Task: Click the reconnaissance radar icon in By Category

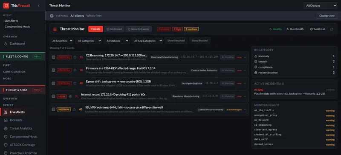Action: click(x=256, y=73)
